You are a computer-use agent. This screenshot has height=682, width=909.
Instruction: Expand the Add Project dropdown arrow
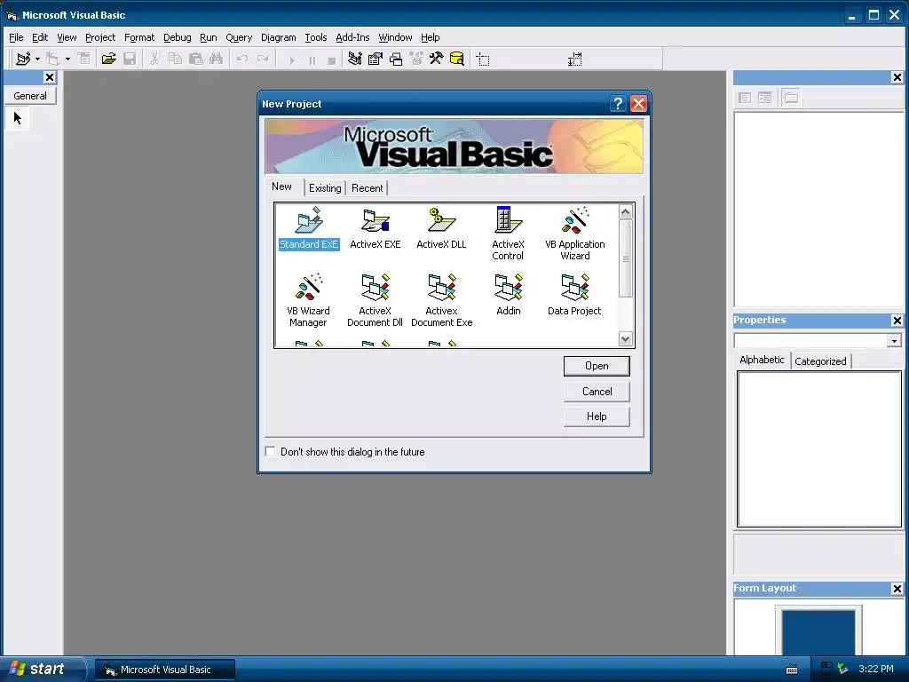37,59
